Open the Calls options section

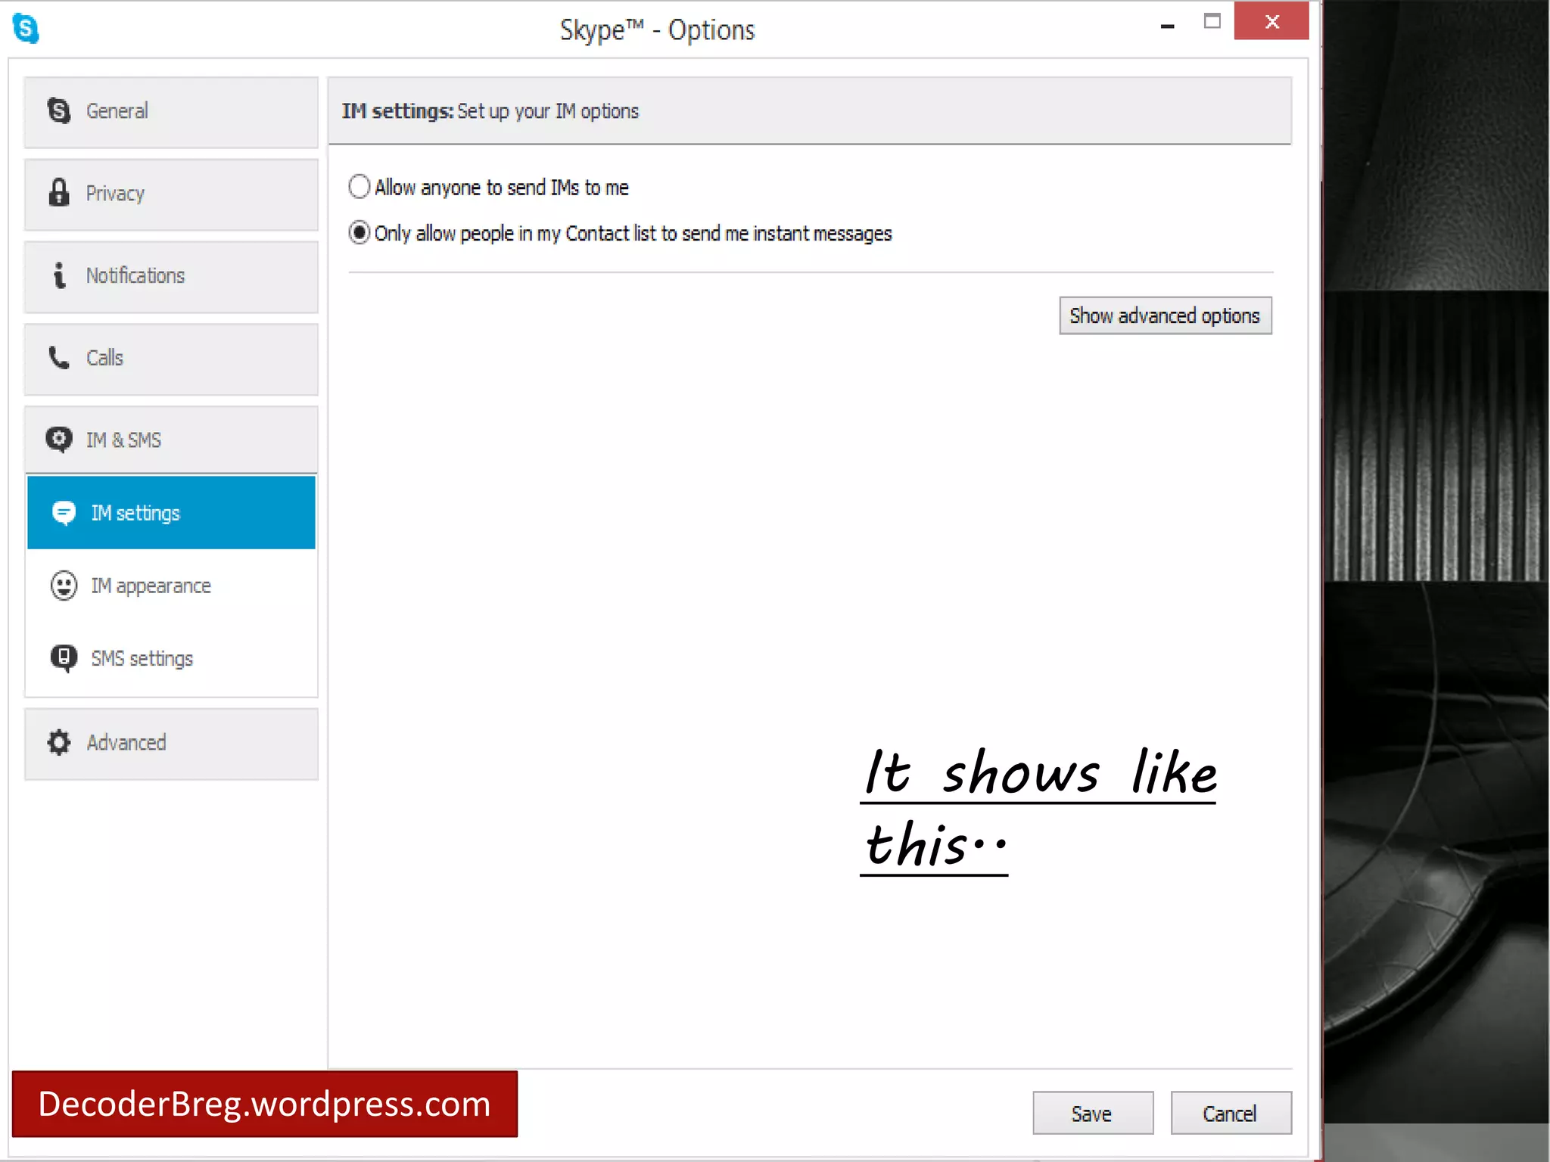tap(171, 359)
